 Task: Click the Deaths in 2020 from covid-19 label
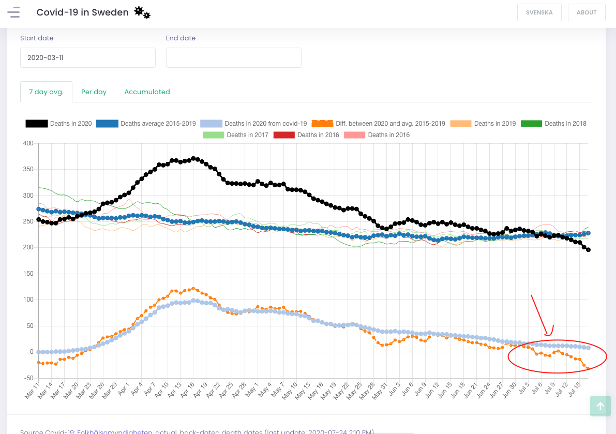point(266,124)
